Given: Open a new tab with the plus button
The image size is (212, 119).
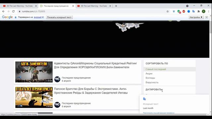Looking at the screenshot, I should [116, 6].
